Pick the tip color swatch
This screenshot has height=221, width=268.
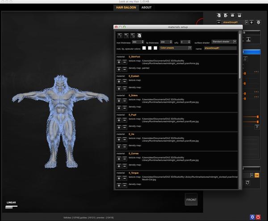[x=150, y=48]
